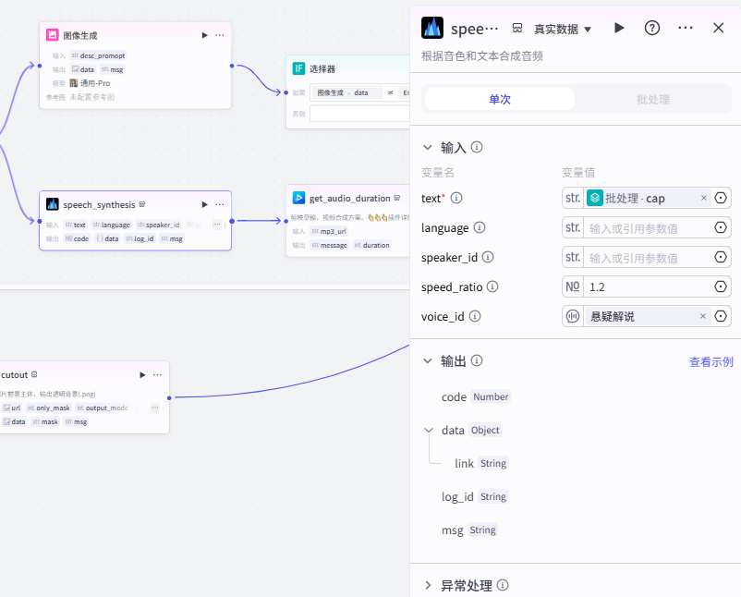Click the log_id String output row
The image size is (741, 597).
coord(475,496)
